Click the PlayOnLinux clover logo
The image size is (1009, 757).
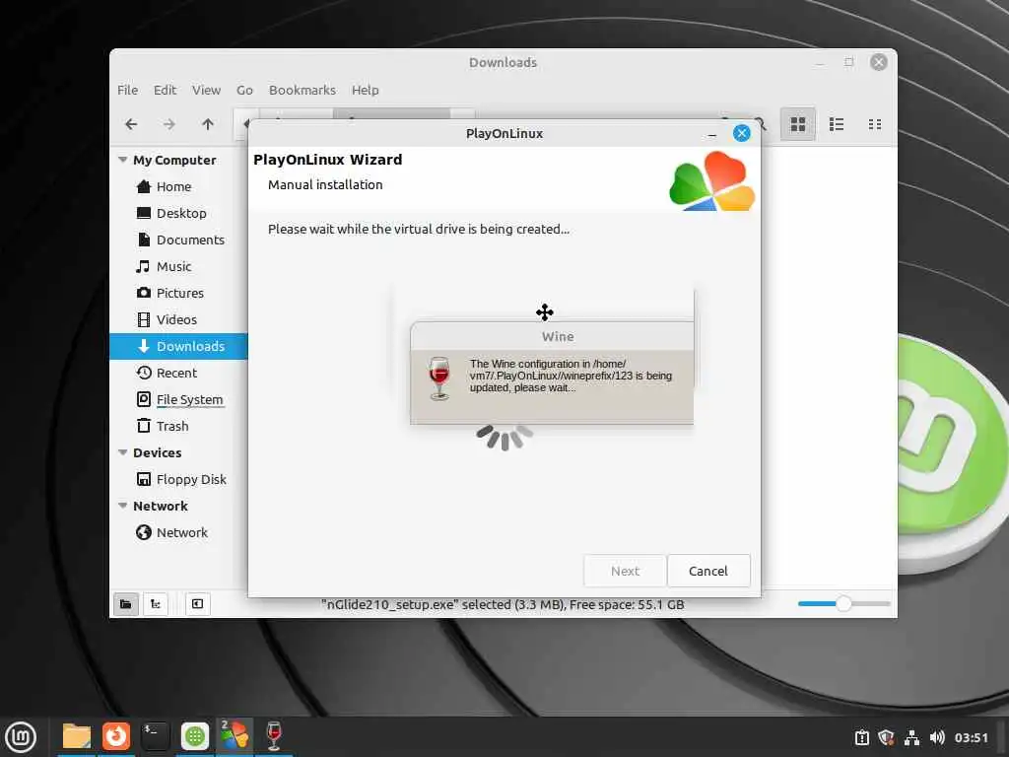coord(711,181)
